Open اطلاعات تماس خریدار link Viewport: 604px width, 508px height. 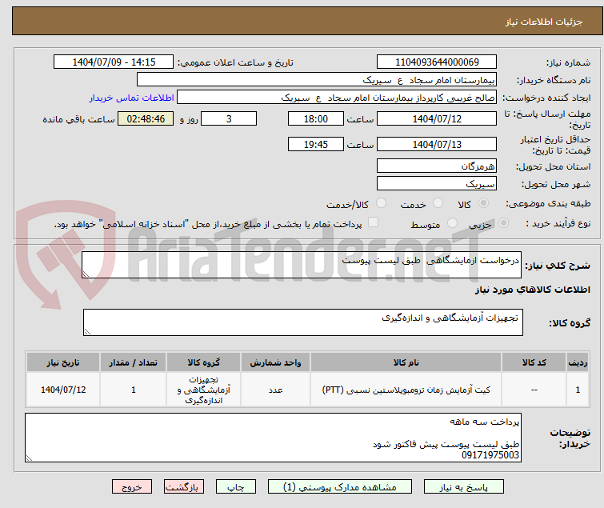[x=132, y=98]
